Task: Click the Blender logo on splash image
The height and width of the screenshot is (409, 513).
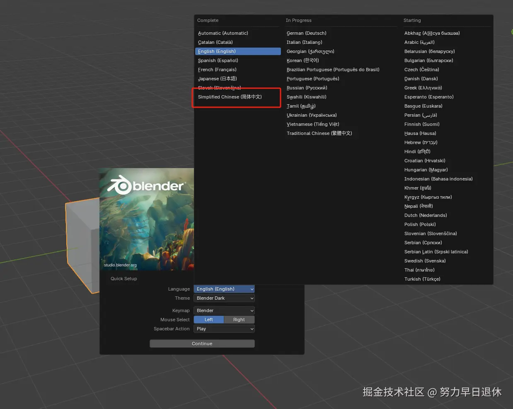Action: pyautogui.click(x=146, y=185)
